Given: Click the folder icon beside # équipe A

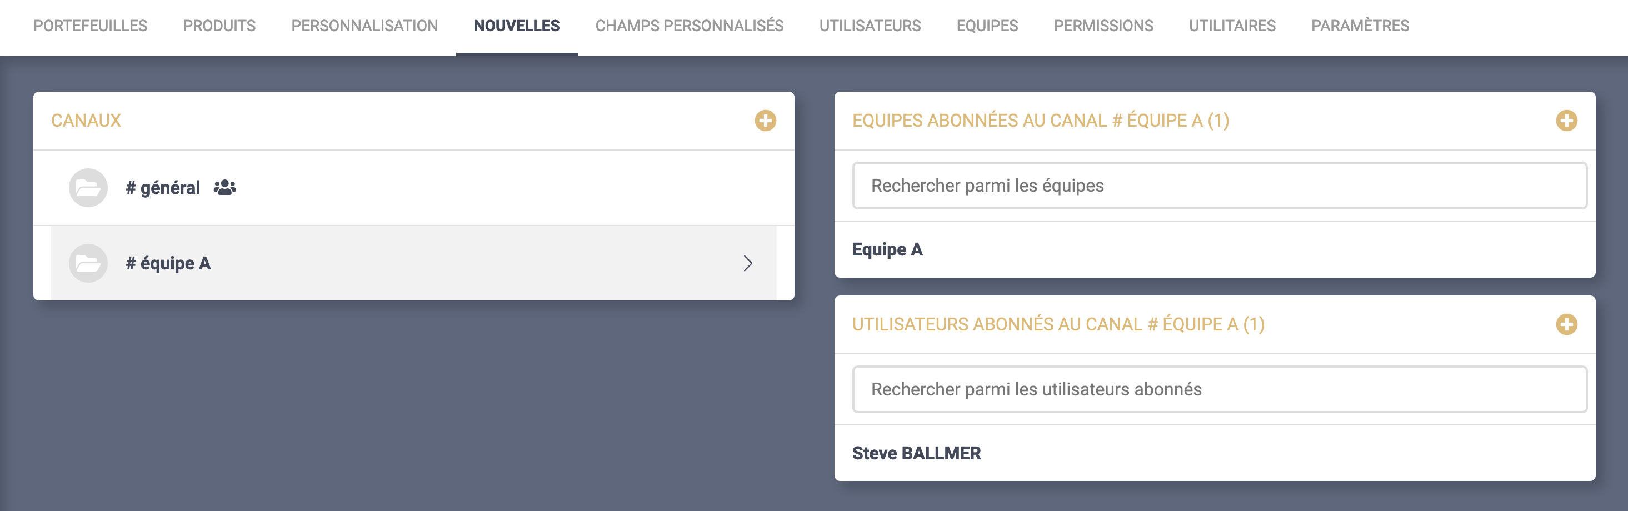Looking at the screenshot, I should click(x=87, y=263).
